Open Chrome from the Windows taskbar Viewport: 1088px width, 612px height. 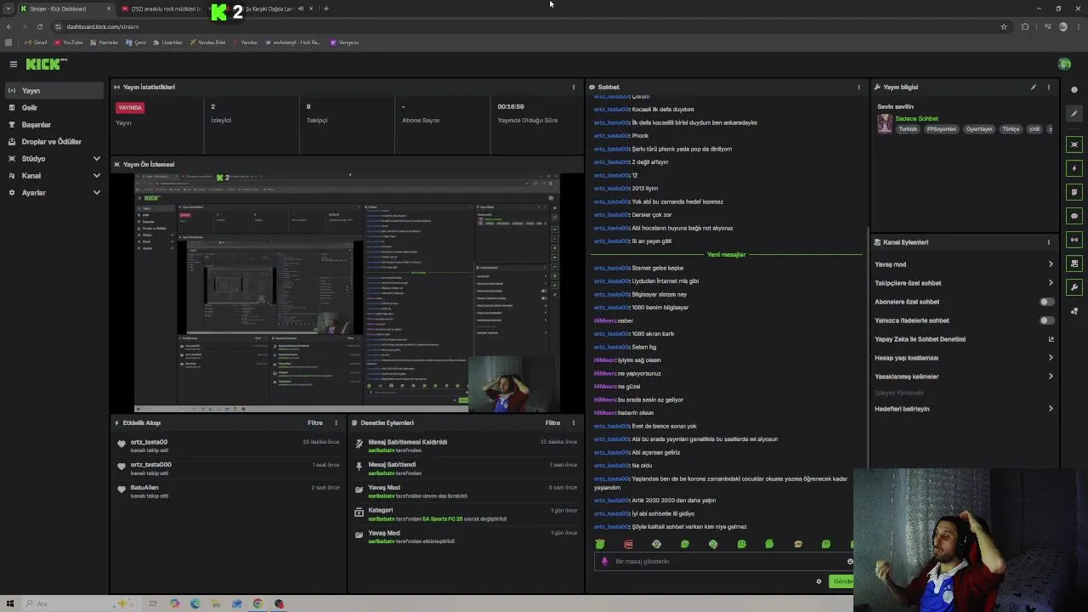[x=258, y=603]
